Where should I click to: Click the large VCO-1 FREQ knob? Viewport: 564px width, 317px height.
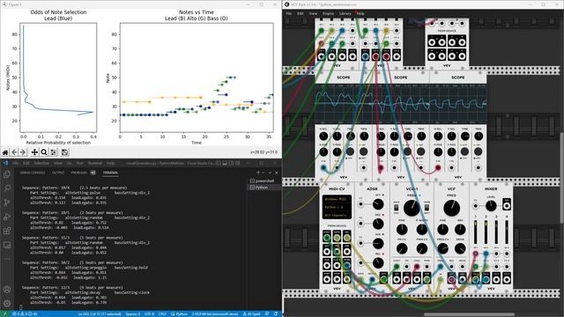412,208
